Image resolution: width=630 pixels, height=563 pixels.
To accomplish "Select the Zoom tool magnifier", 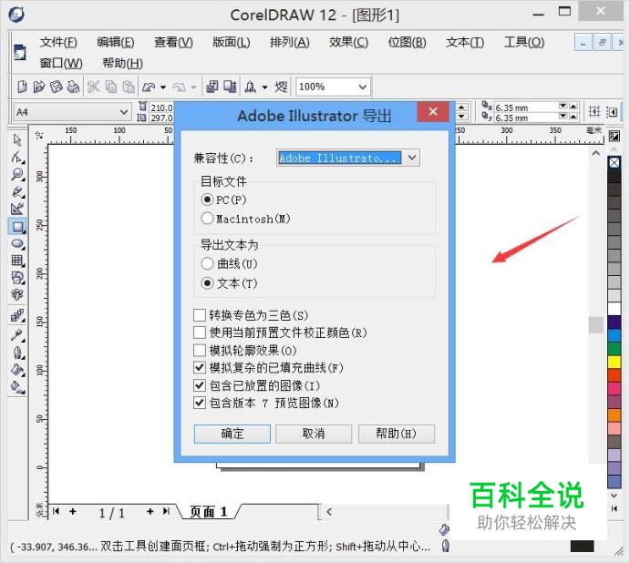I will pyautogui.click(x=17, y=174).
